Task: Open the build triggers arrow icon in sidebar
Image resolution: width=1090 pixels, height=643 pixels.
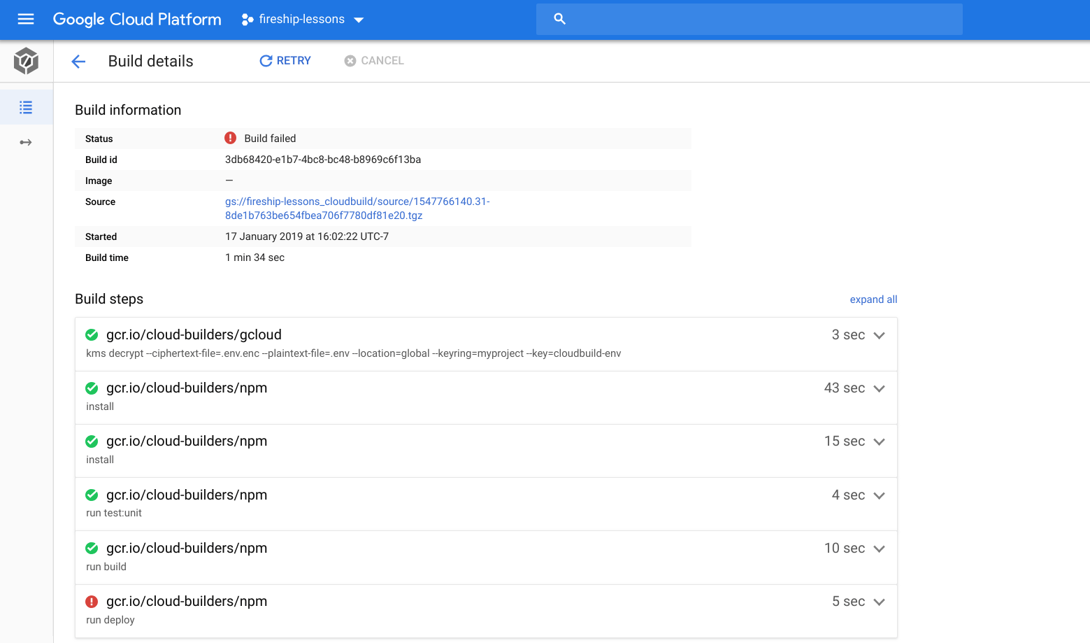Action: [26, 143]
